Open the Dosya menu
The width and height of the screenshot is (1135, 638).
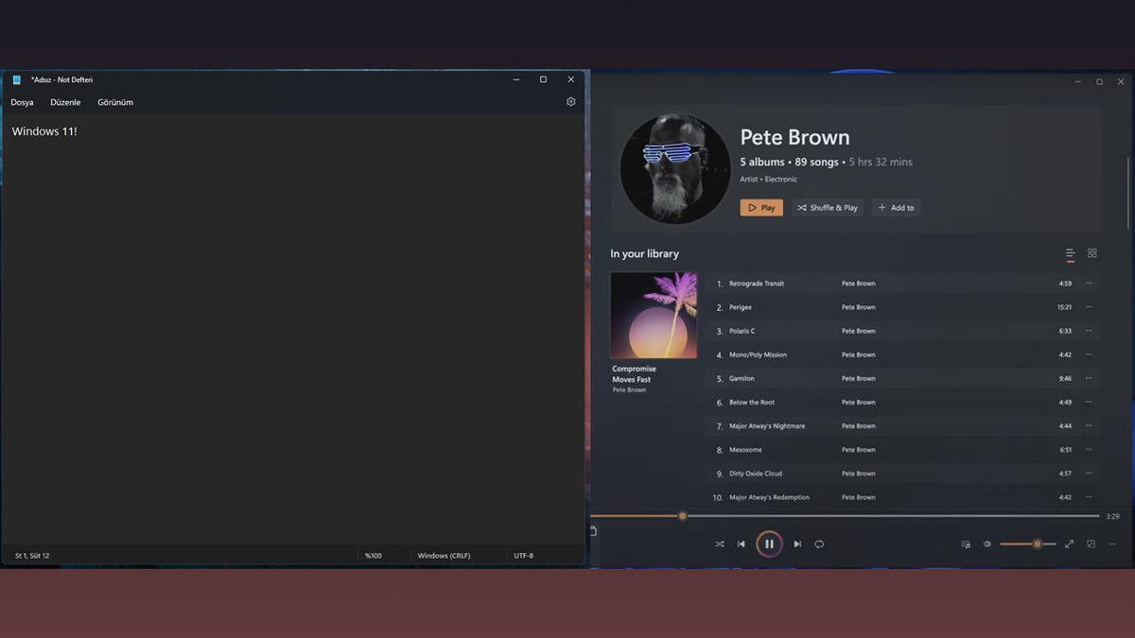click(x=22, y=102)
